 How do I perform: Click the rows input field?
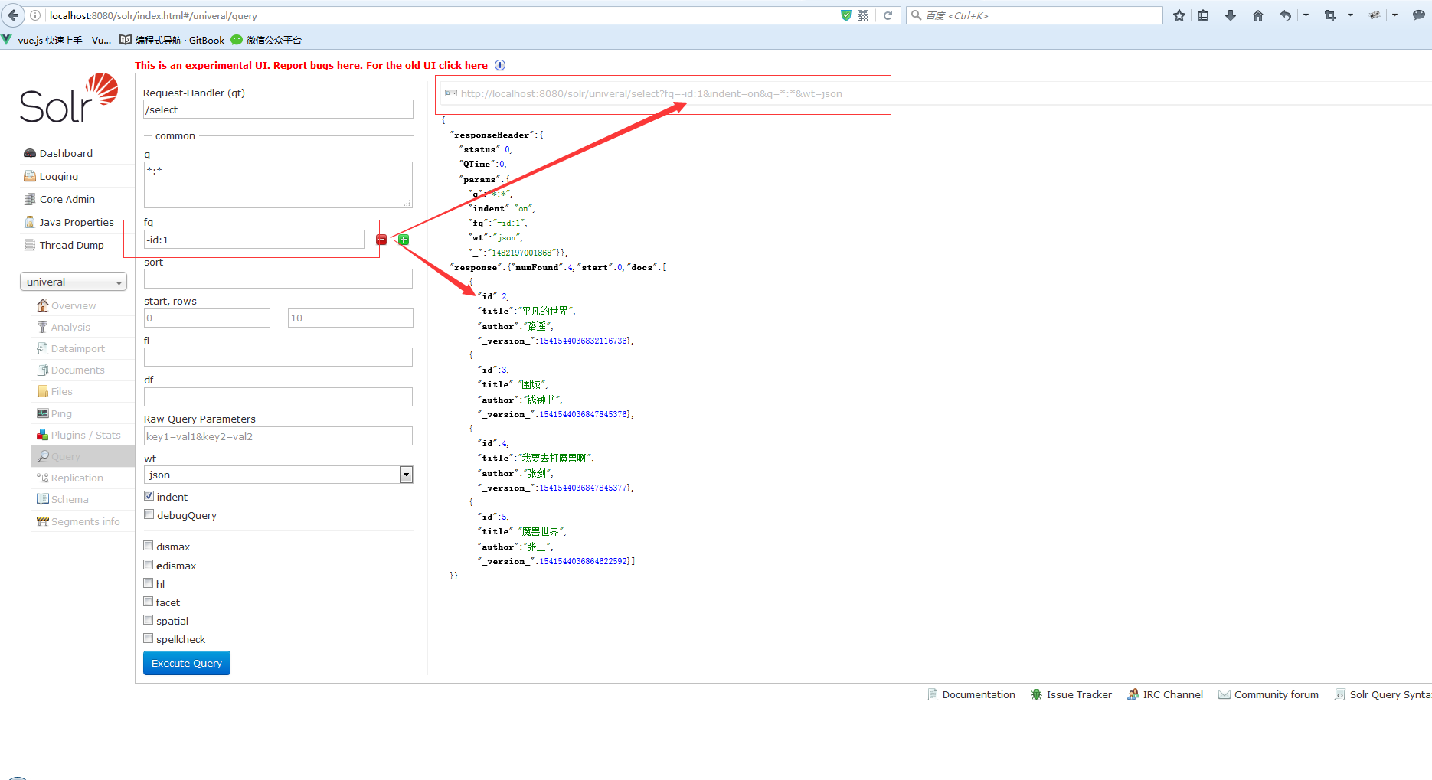click(350, 318)
